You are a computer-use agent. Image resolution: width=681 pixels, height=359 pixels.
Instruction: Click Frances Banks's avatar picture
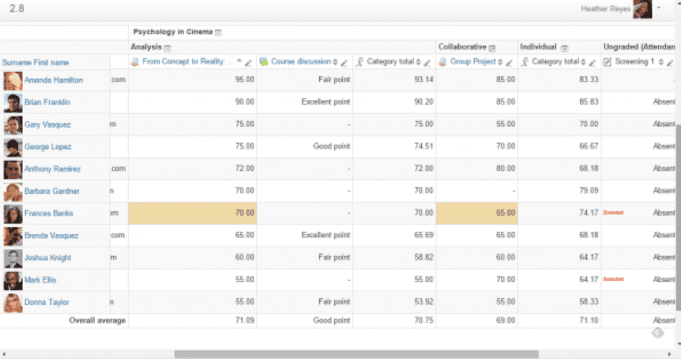click(x=13, y=213)
